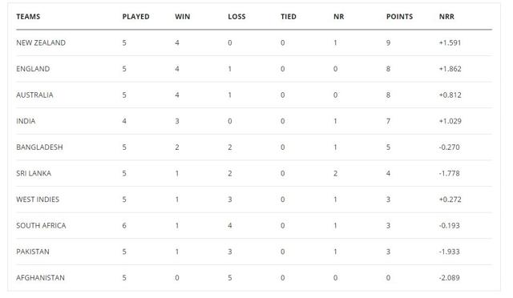The image size is (513, 298).
Task: Click the SRI LANKA team name
Action: click(34, 173)
